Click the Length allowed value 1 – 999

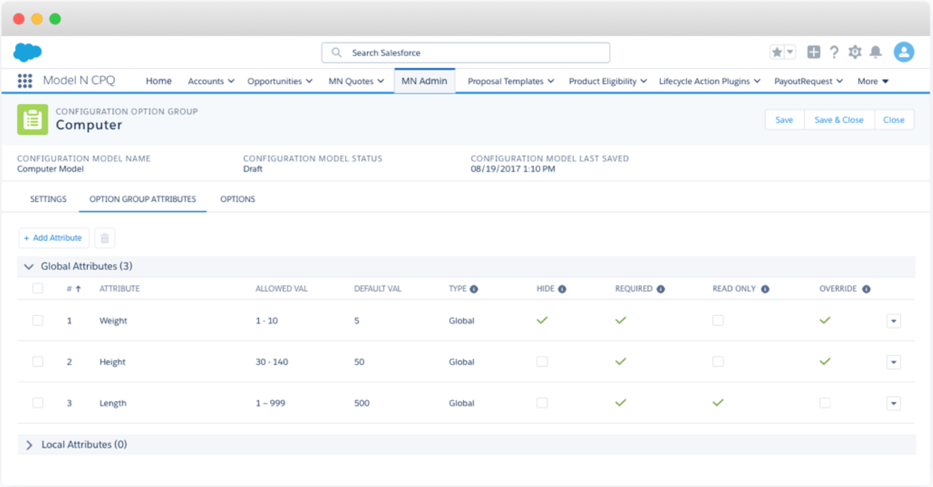point(271,404)
